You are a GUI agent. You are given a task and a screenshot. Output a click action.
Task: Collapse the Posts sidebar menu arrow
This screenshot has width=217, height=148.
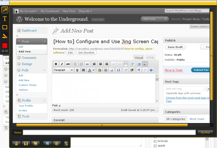tap(45, 41)
